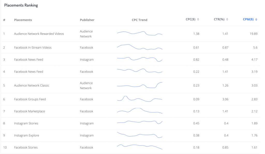Click CPC value 0.45

196,123
